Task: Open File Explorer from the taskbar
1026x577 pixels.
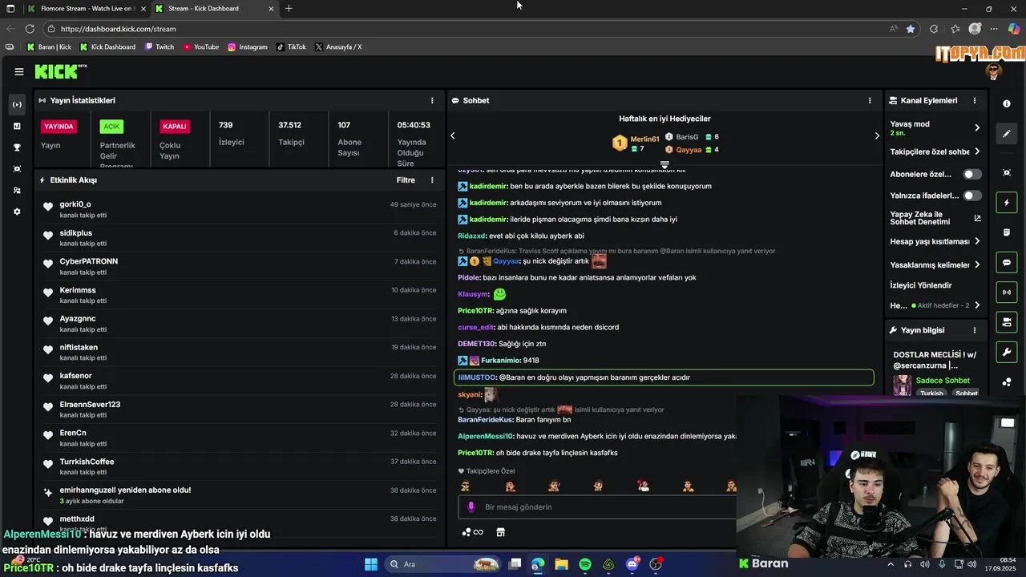Action: [561, 564]
